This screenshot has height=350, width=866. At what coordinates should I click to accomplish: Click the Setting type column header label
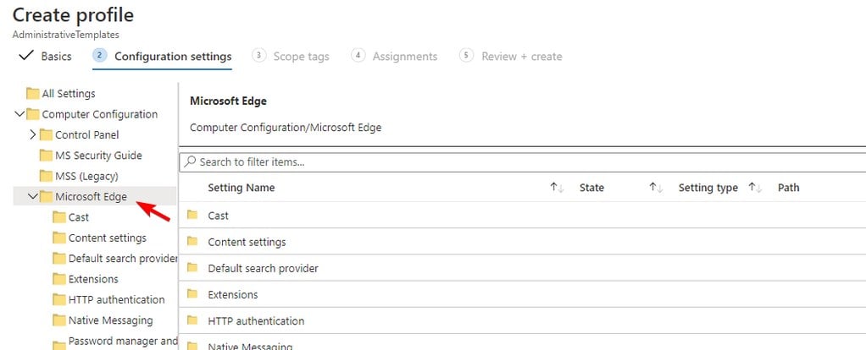pos(708,188)
